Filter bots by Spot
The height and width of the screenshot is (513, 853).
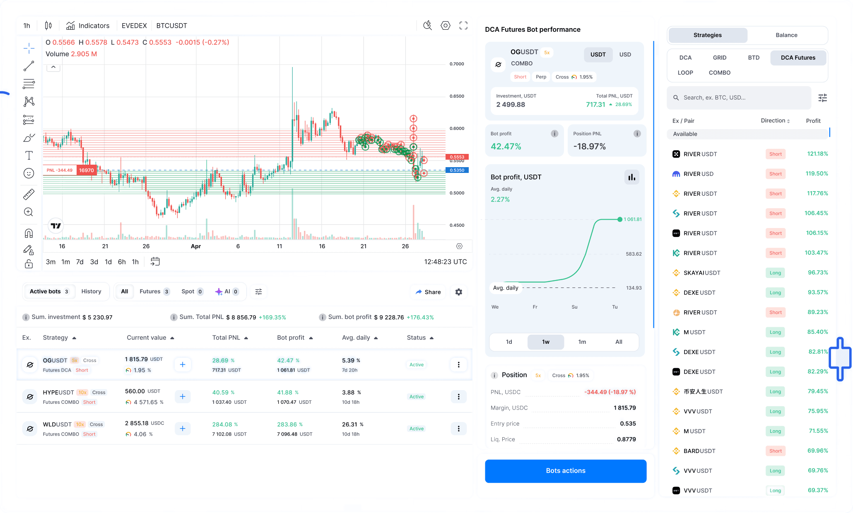[192, 292]
